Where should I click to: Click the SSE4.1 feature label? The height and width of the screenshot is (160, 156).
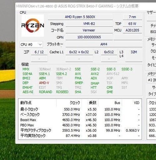coord(44,74)
